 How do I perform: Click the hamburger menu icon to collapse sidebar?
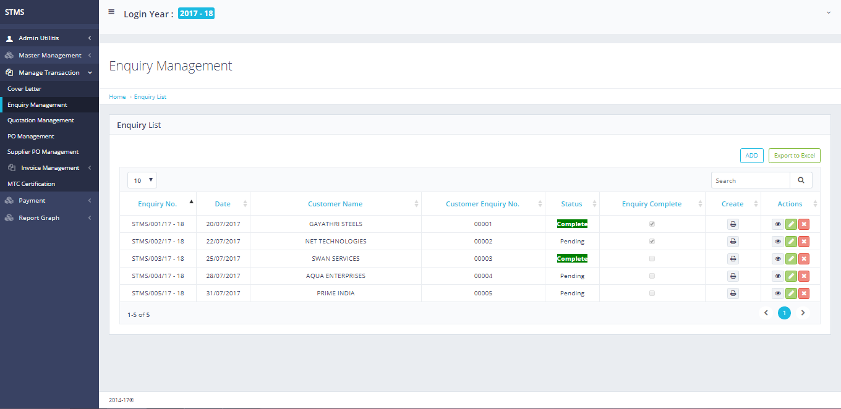[x=111, y=12]
